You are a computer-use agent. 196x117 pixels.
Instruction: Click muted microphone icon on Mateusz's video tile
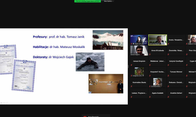[x=187, y=44]
